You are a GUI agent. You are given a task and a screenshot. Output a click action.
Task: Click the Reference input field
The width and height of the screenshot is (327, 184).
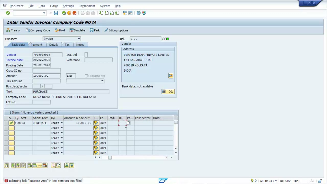pyautogui.click(x=98, y=60)
